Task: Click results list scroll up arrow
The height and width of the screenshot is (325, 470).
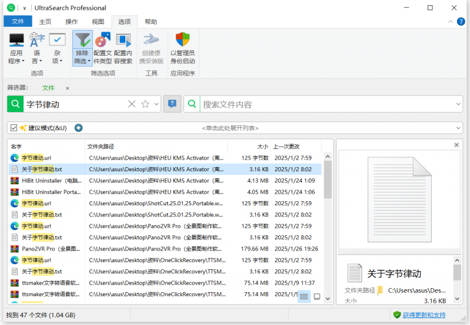Action: [x=328, y=157]
